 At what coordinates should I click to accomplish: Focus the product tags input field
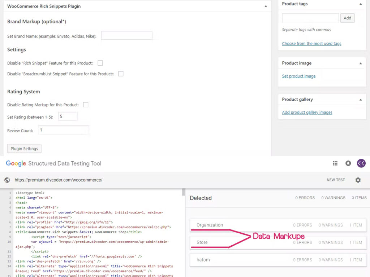[310, 18]
